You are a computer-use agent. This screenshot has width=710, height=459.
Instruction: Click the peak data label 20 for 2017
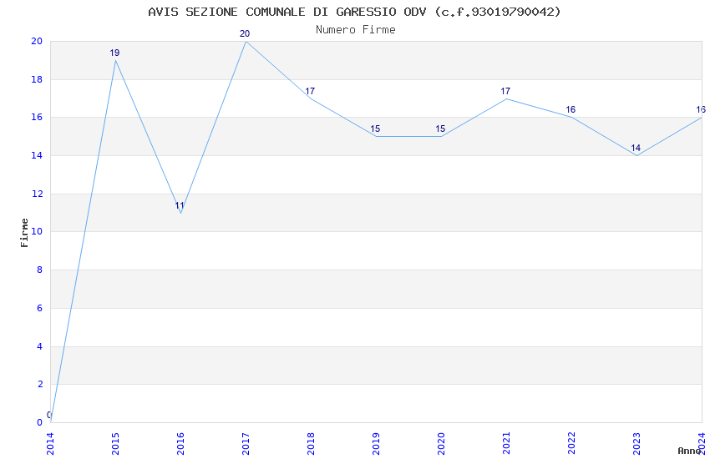click(245, 34)
